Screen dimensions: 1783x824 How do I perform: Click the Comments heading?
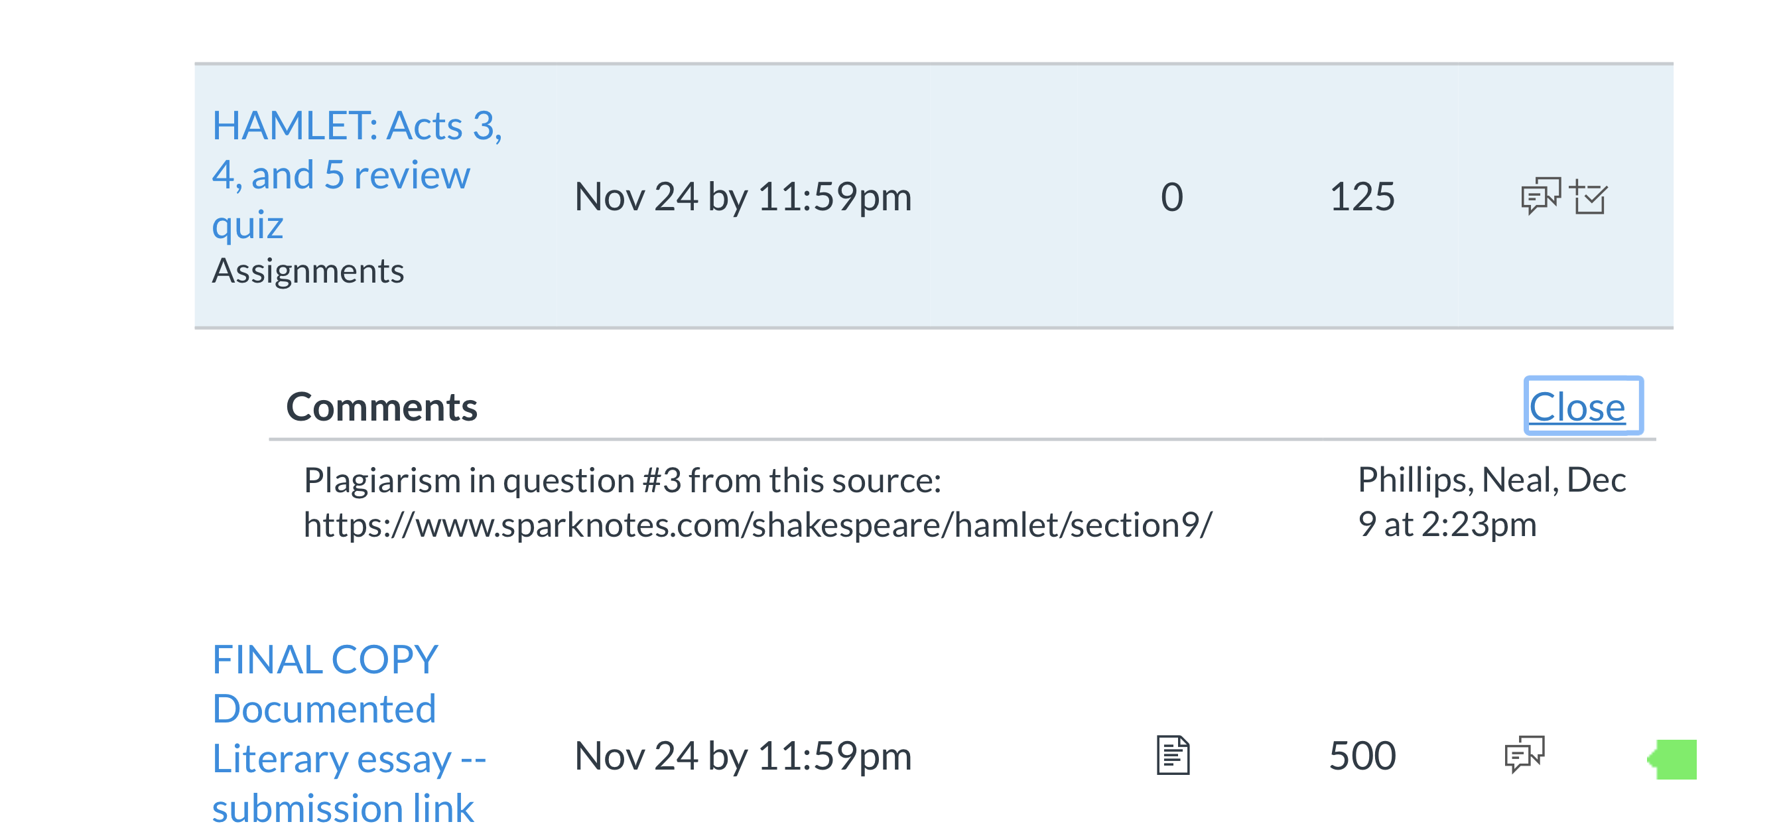pyautogui.click(x=381, y=407)
